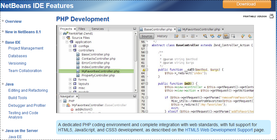Expand the configs folder node

pyautogui.click(x=70, y=46)
